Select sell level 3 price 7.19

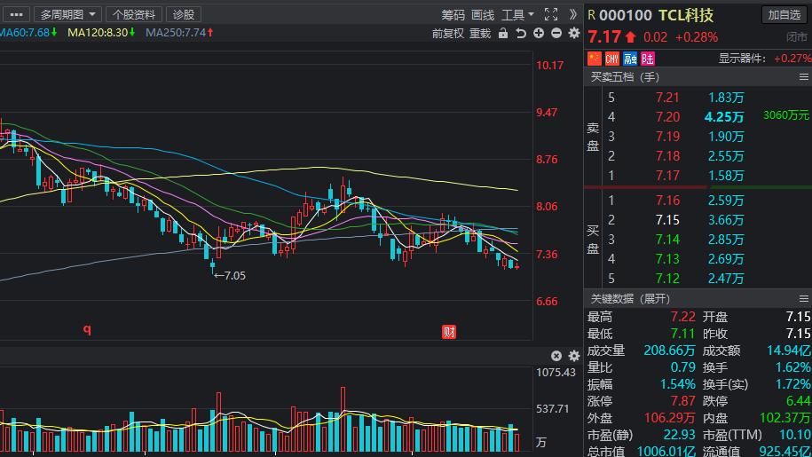tap(667, 137)
